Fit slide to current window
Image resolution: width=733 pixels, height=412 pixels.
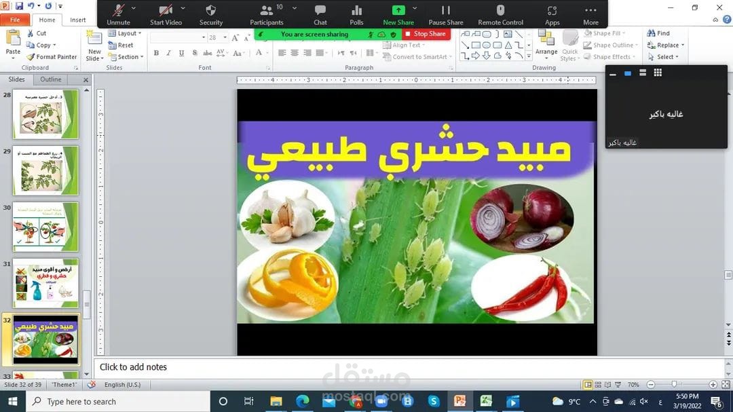tap(726, 384)
